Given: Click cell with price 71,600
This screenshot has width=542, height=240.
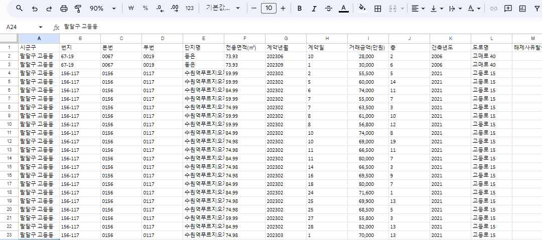Looking at the screenshot, I should click(x=368, y=193).
